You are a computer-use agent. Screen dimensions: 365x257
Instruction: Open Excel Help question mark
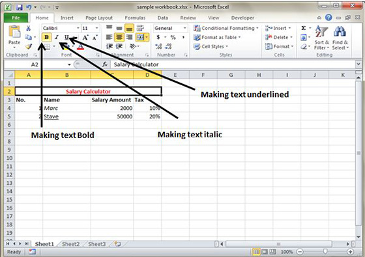[328, 18]
